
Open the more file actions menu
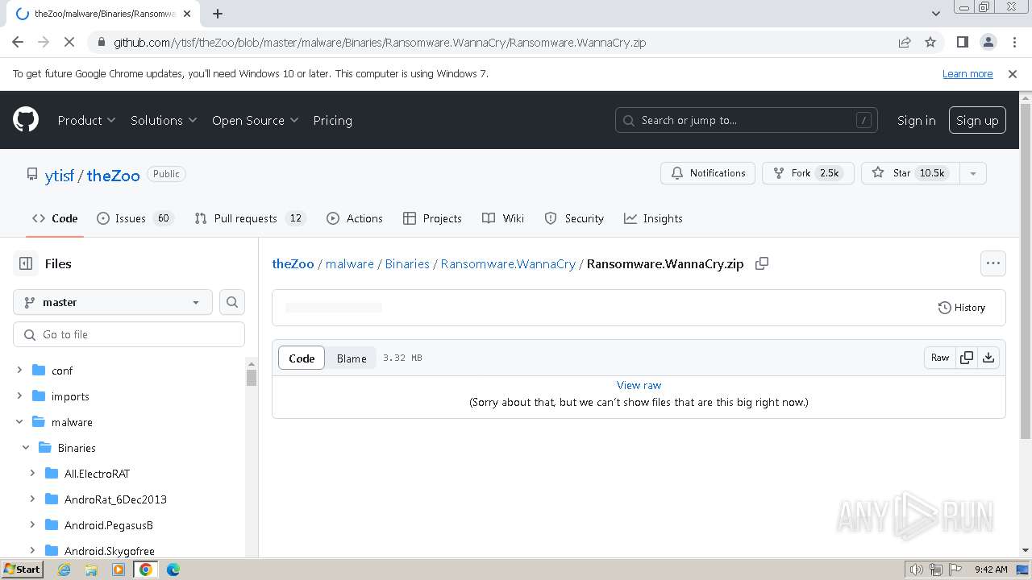[992, 263]
